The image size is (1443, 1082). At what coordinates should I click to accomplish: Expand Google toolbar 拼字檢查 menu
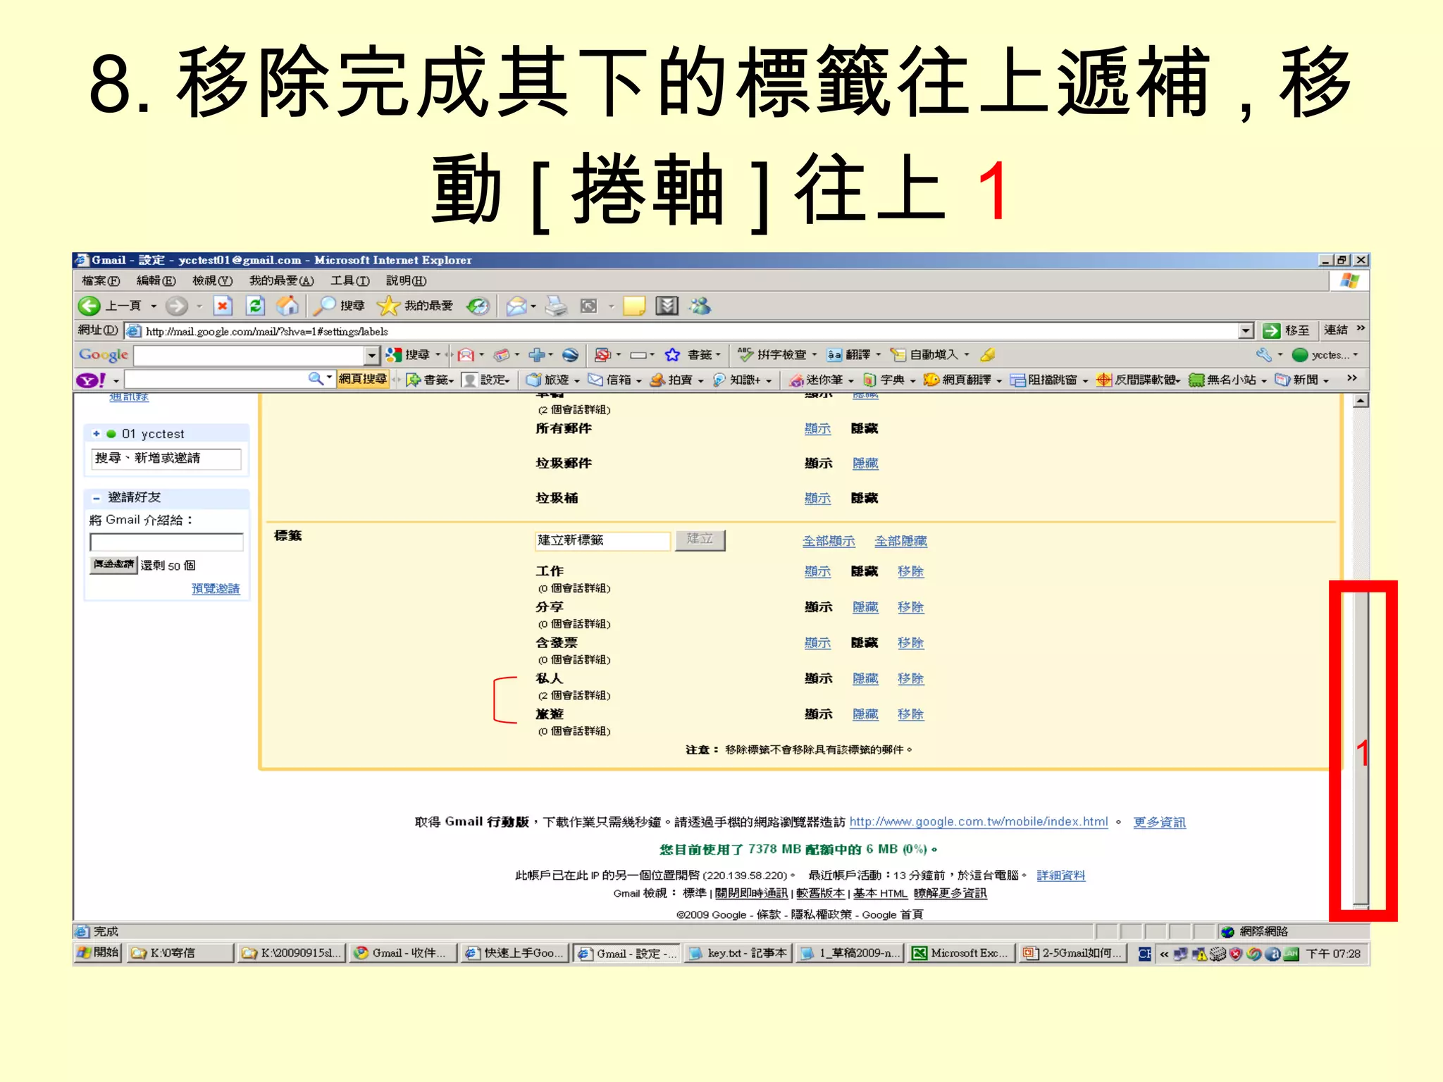pos(815,355)
